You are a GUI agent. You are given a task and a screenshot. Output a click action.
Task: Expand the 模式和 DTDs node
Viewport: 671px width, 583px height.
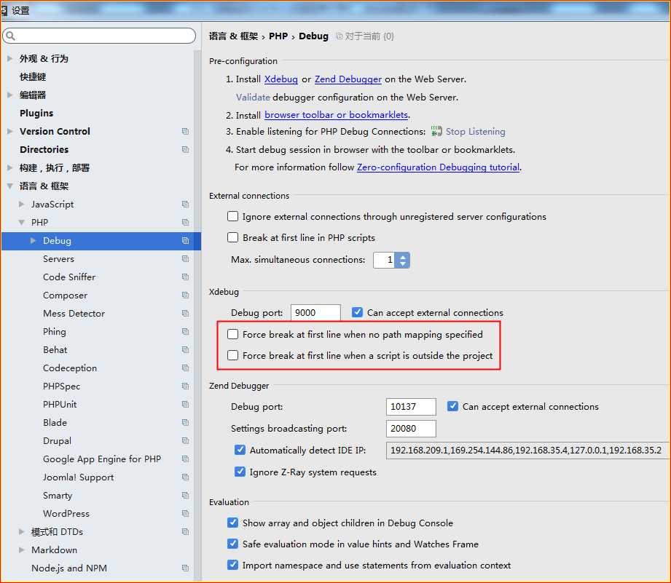[21, 532]
